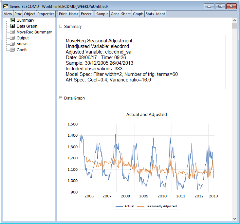Image resolution: width=240 pixels, height=224 pixels.
Task: Collapse the Summary section
Action: 61,26
